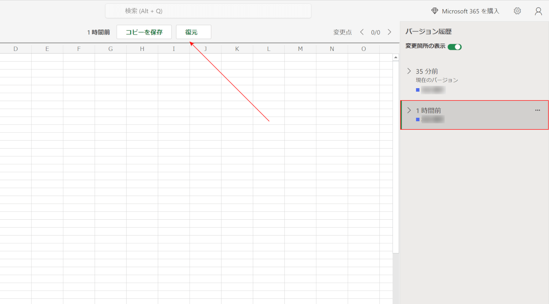The height and width of the screenshot is (304, 549).
Task: Expand the 35 分前 version entry
Action: tap(409, 71)
